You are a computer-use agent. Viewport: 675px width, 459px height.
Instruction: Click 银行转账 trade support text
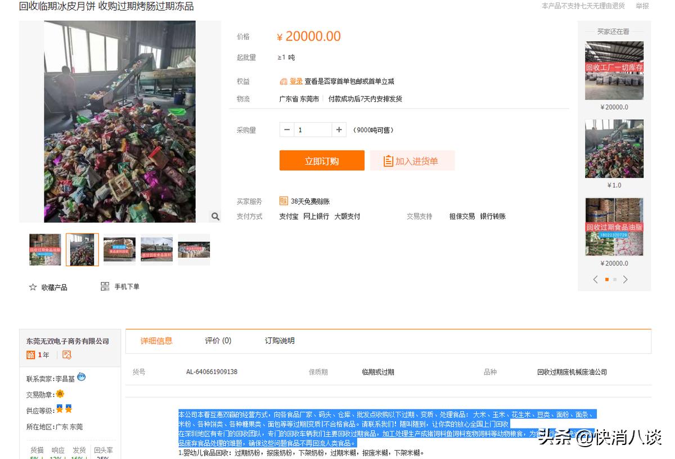[x=493, y=217]
